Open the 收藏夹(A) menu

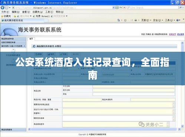[x=38, y=12]
